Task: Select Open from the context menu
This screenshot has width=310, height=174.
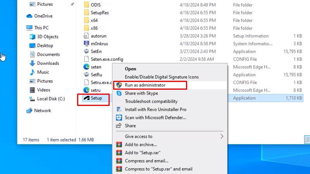Action: (131, 69)
